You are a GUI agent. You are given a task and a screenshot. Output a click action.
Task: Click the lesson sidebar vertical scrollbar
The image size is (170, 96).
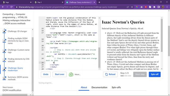coord(32,64)
